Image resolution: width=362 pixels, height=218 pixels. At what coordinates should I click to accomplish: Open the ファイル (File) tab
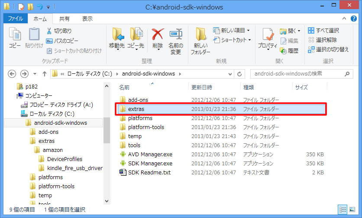(16, 19)
